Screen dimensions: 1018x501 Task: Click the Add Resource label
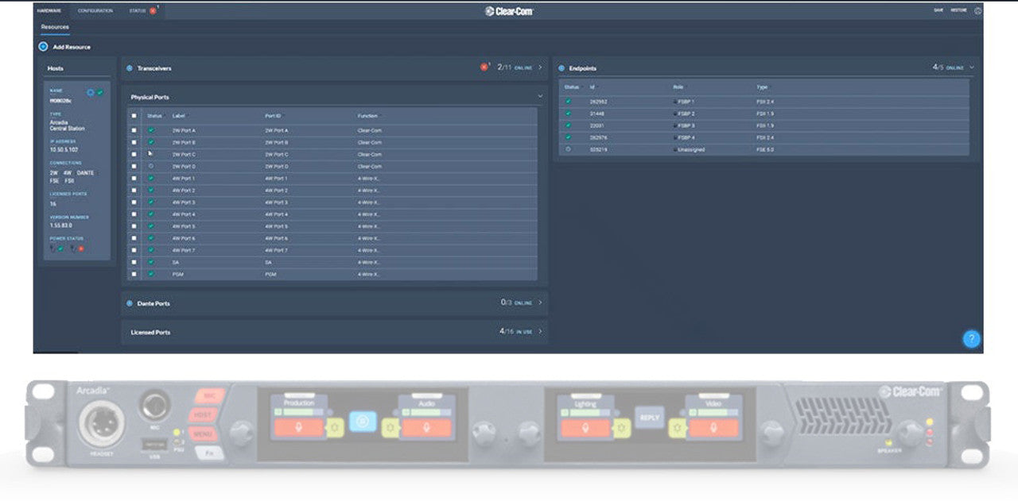[x=72, y=47]
